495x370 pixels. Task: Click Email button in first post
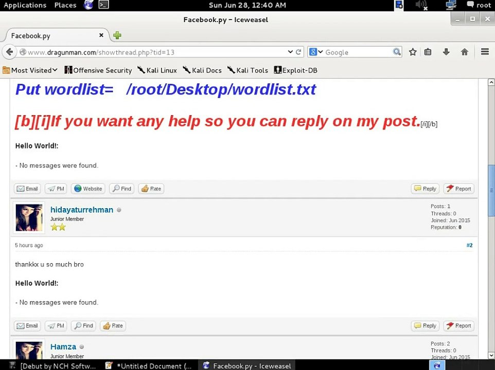point(27,189)
